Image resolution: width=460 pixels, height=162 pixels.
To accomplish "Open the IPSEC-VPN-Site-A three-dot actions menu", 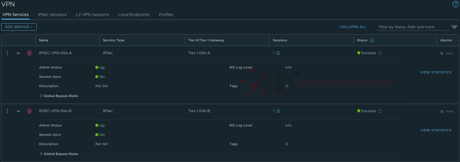I will coord(7,53).
